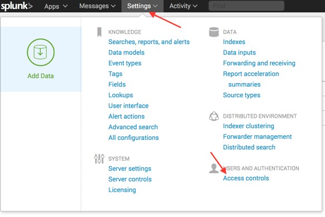325x217 pixels.
Task: Open the Apps dropdown menu
Action: 56,6
